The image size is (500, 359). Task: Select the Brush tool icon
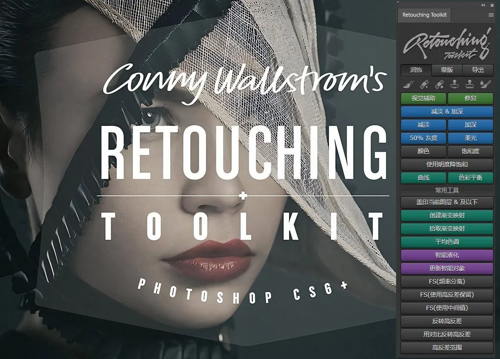[408, 84]
